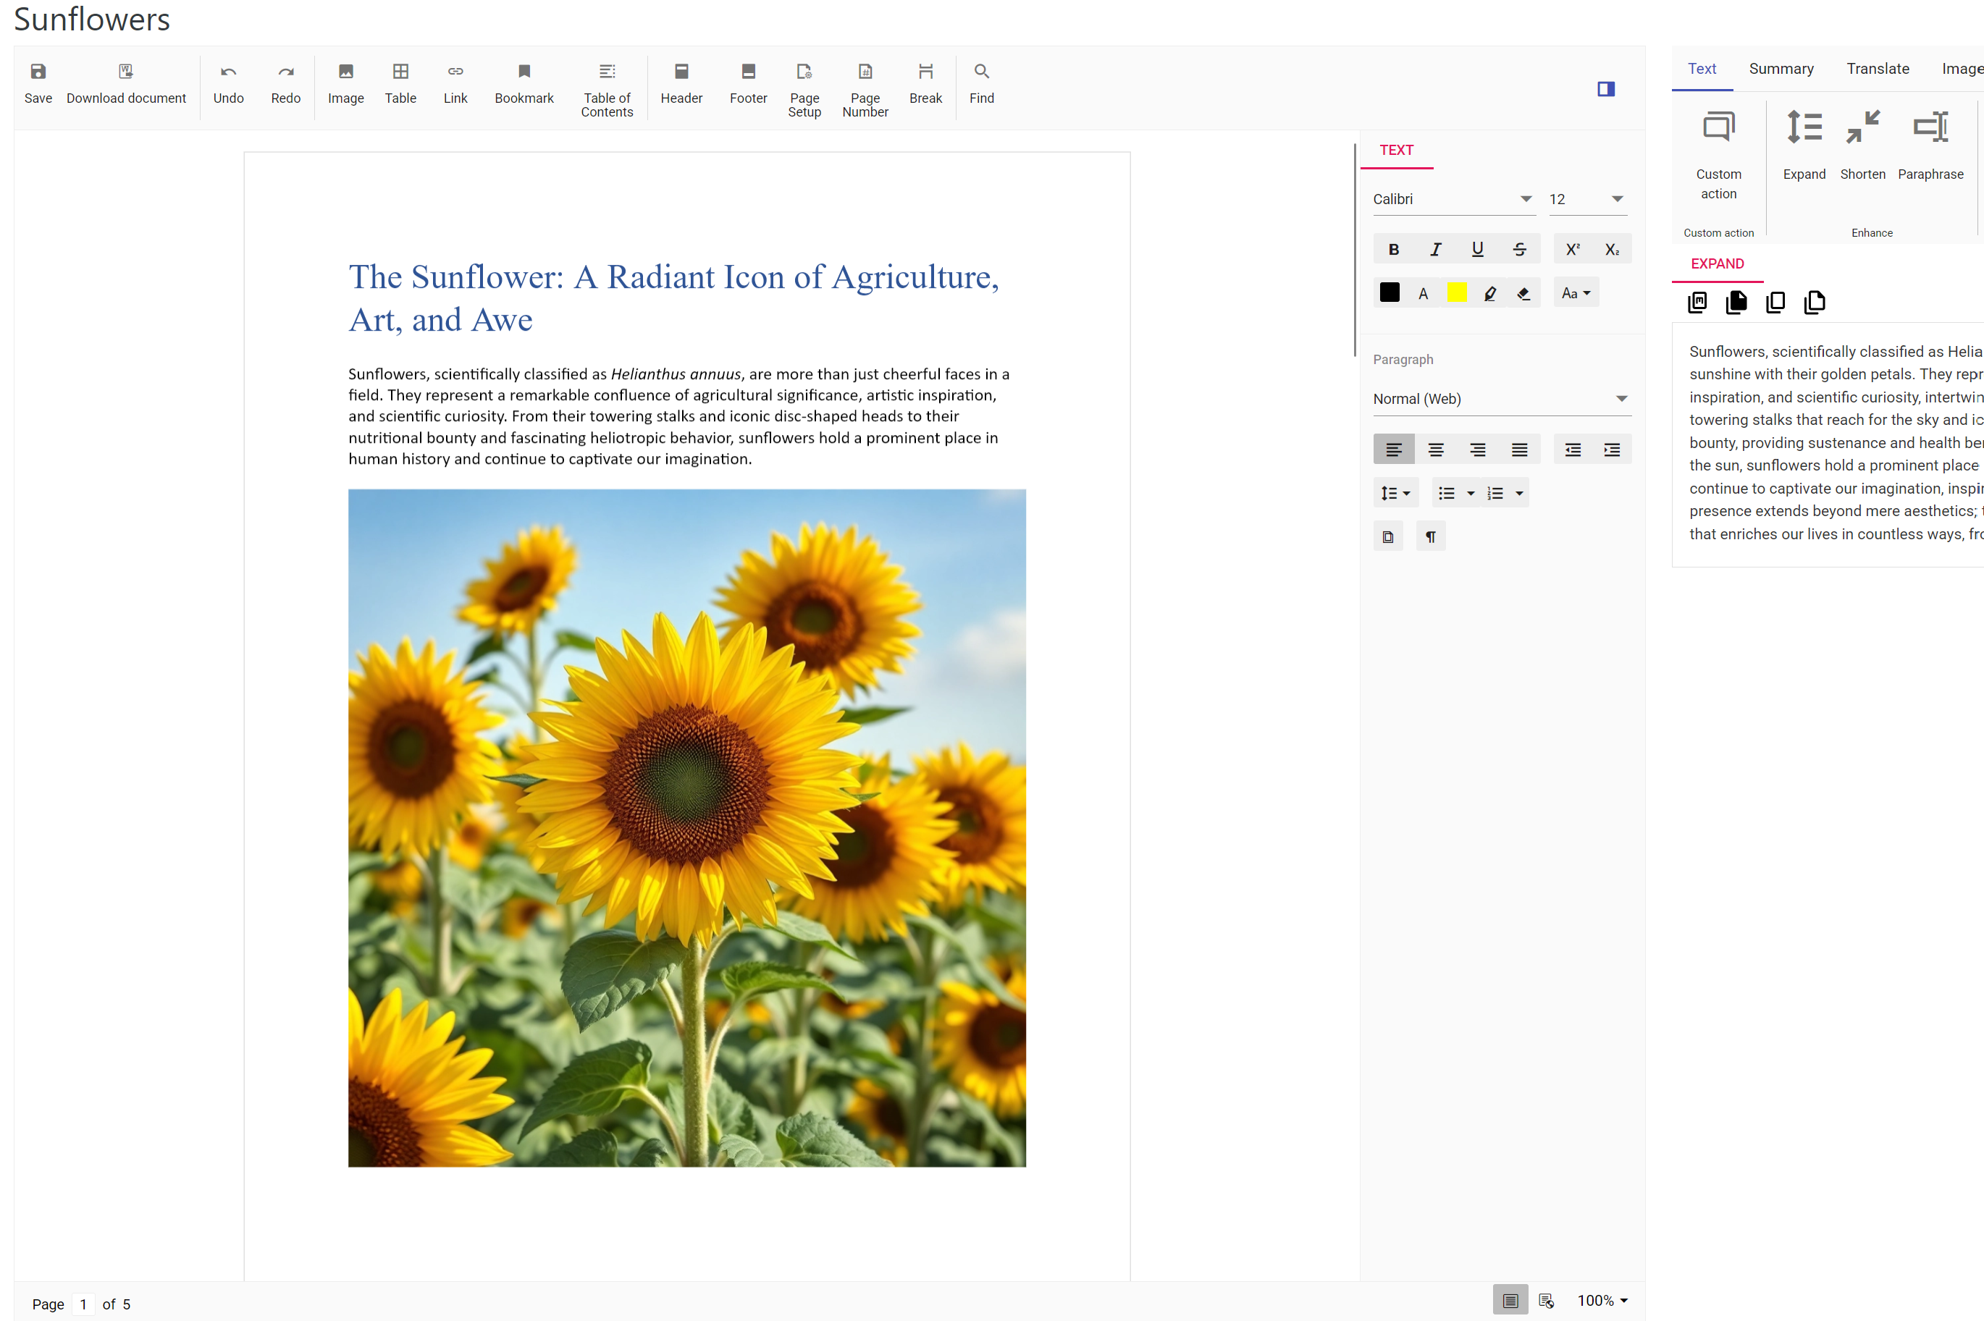Run a Custom action
This screenshot has width=1984, height=1321.
(x=1718, y=155)
